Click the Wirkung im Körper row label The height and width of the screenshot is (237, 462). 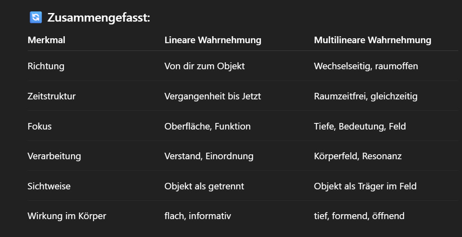67,216
